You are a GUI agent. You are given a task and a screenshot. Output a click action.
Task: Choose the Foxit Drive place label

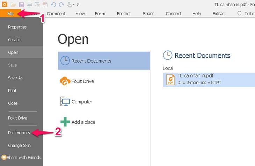83,81
